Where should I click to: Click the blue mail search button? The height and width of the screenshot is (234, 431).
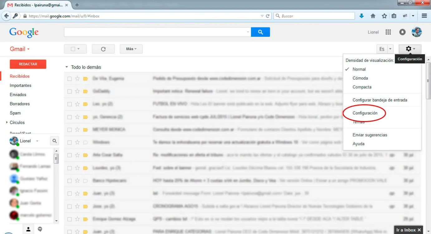(260, 32)
